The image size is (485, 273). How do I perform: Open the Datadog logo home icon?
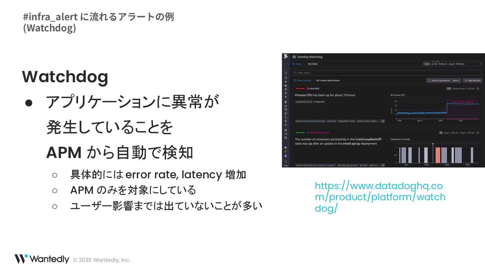286,56
